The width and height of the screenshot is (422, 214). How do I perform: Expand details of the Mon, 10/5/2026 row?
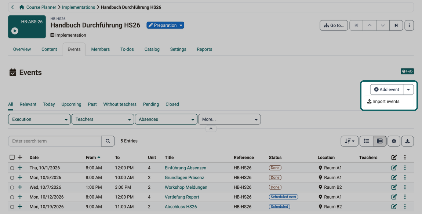20,177
